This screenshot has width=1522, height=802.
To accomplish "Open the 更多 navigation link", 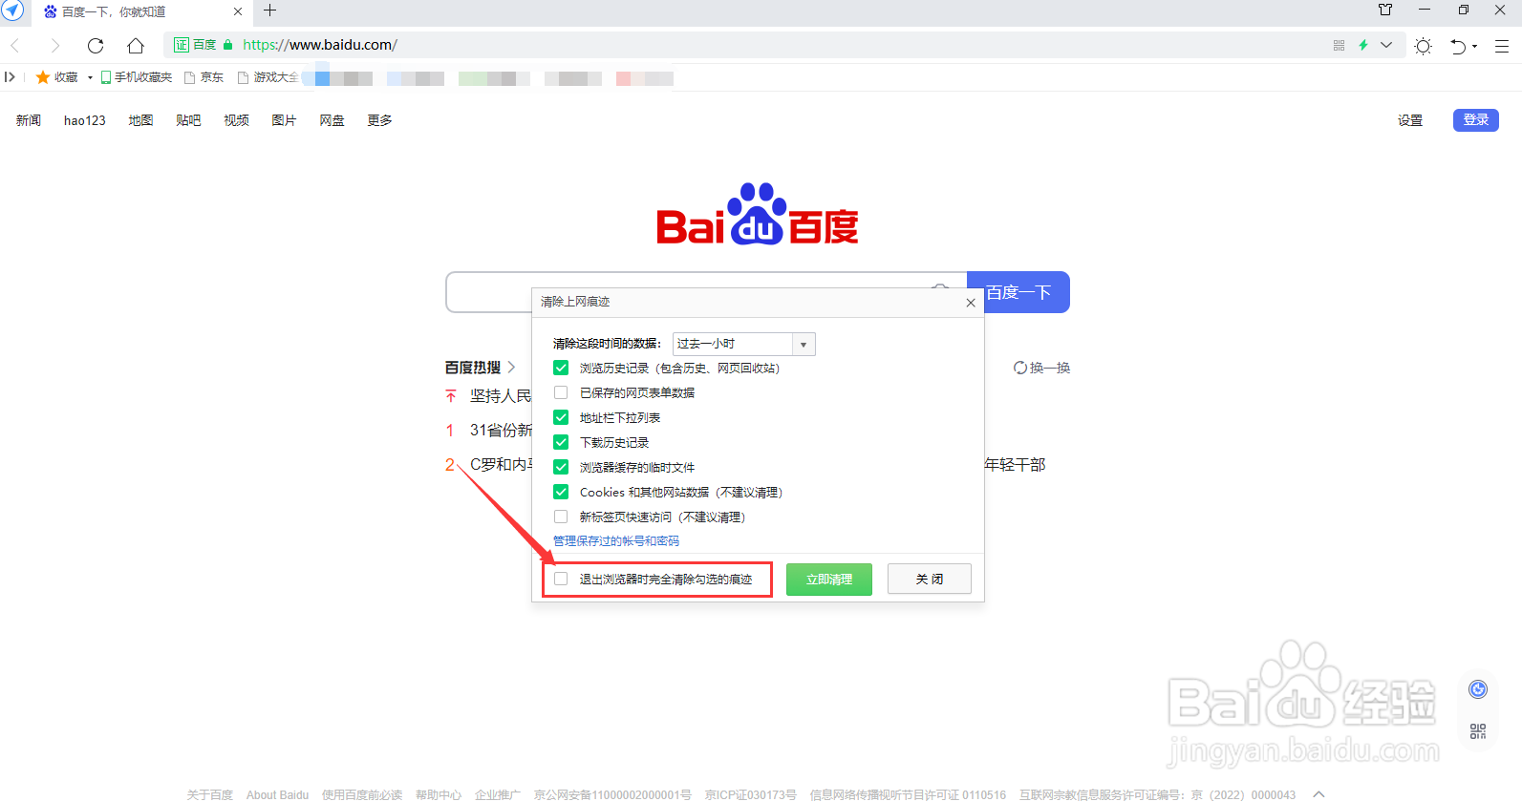I will 379,120.
